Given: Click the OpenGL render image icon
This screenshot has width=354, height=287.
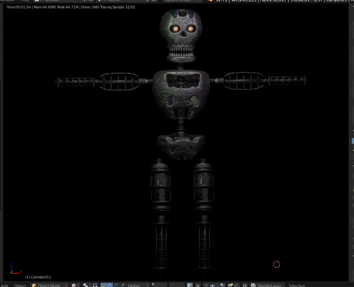Looking at the screenshot, I should point(230,285).
